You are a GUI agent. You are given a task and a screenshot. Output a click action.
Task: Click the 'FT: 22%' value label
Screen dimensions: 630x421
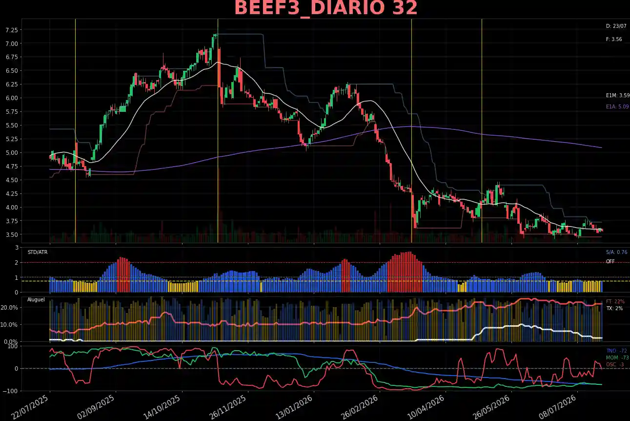coord(615,301)
